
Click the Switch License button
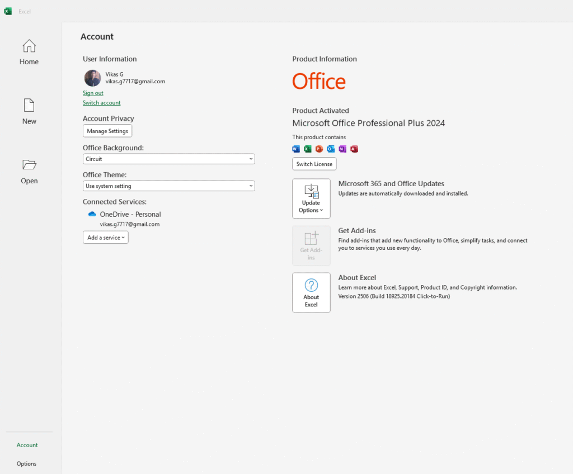point(314,164)
